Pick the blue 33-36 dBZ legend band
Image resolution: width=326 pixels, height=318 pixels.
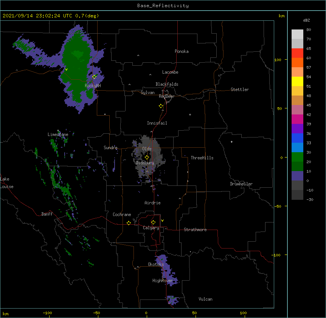297,138
